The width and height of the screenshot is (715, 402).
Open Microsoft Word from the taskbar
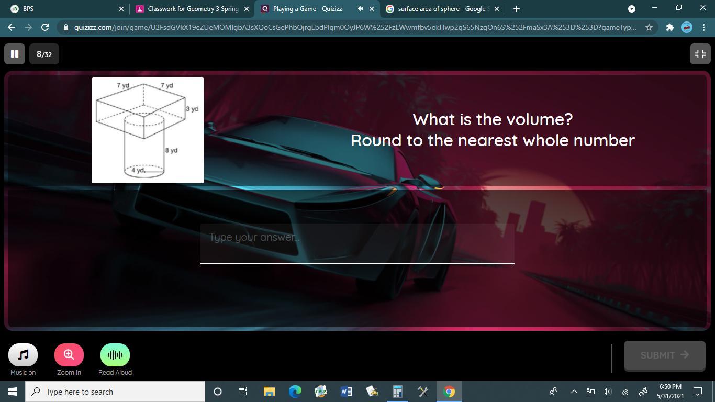tap(346, 392)
